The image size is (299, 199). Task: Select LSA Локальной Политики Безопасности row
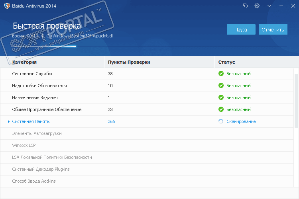[x=147, y=157]
